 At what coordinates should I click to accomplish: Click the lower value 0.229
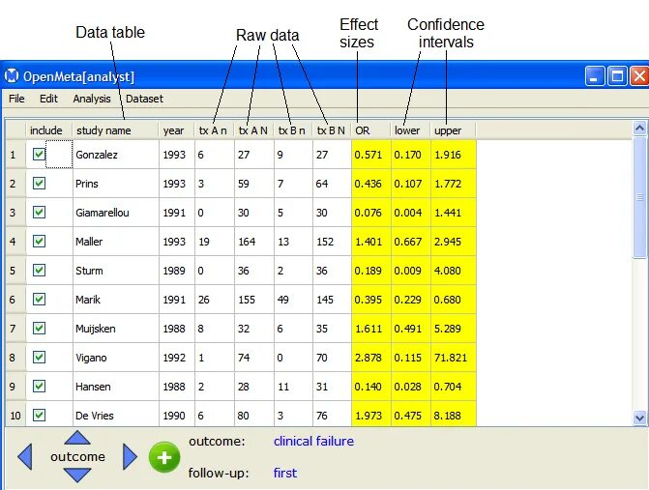[411, 299]
